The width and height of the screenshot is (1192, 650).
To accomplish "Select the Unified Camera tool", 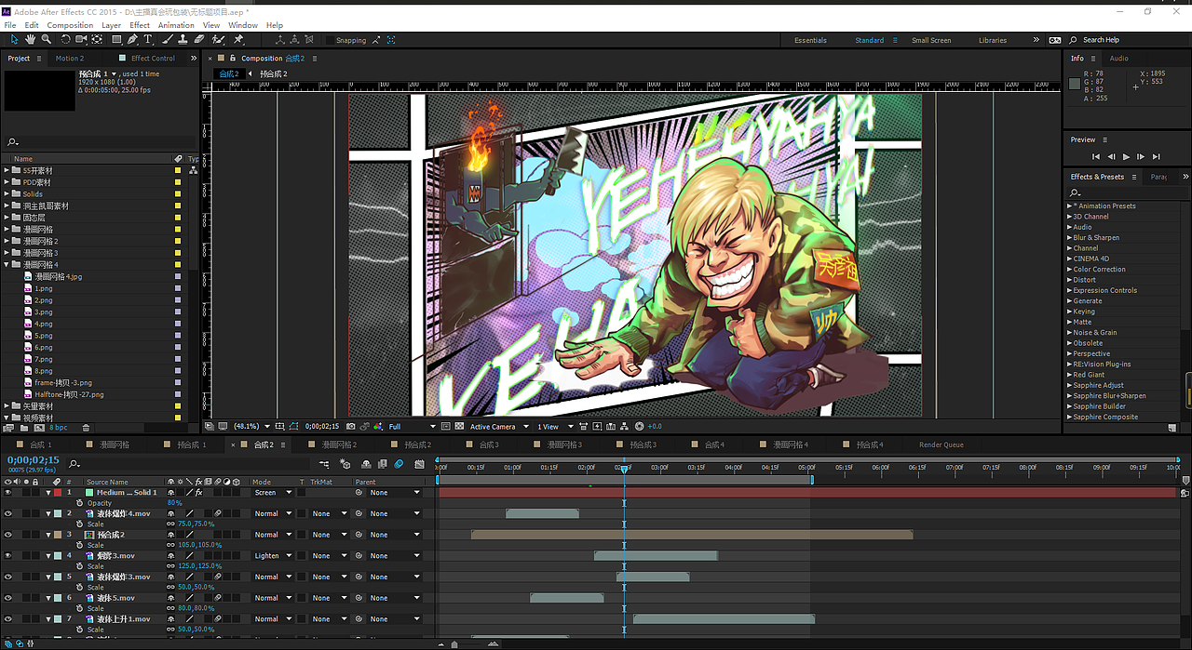I will click(82, 40).
